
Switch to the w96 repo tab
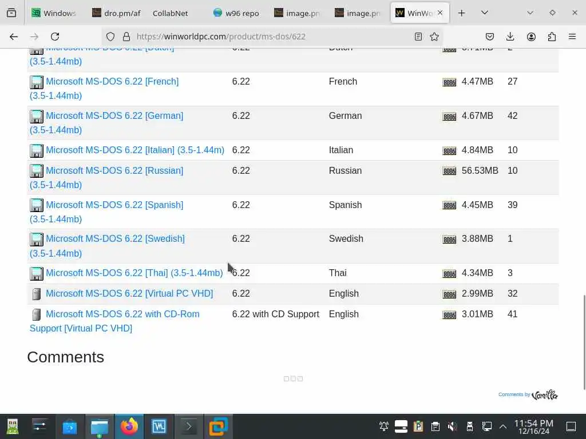(237, 13)
